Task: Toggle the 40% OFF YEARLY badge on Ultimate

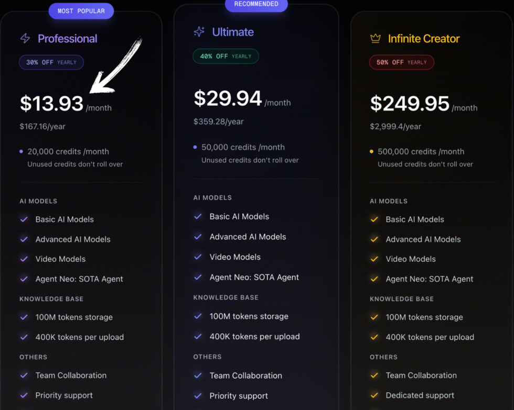Action: (226, 56)
